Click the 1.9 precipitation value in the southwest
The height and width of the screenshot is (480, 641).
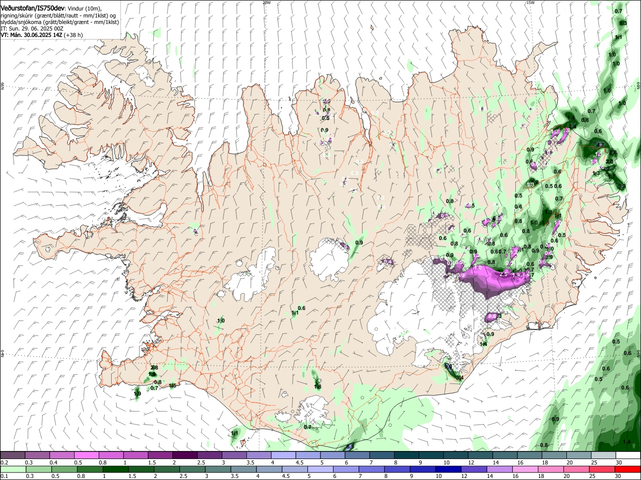(137, 394)
